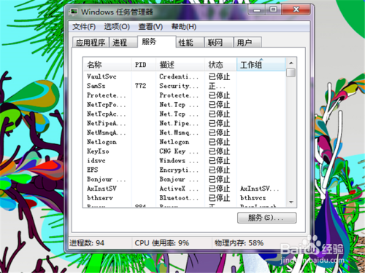Select the VaultSvc service row
This screenshot has height=273, width=365.
184,76
